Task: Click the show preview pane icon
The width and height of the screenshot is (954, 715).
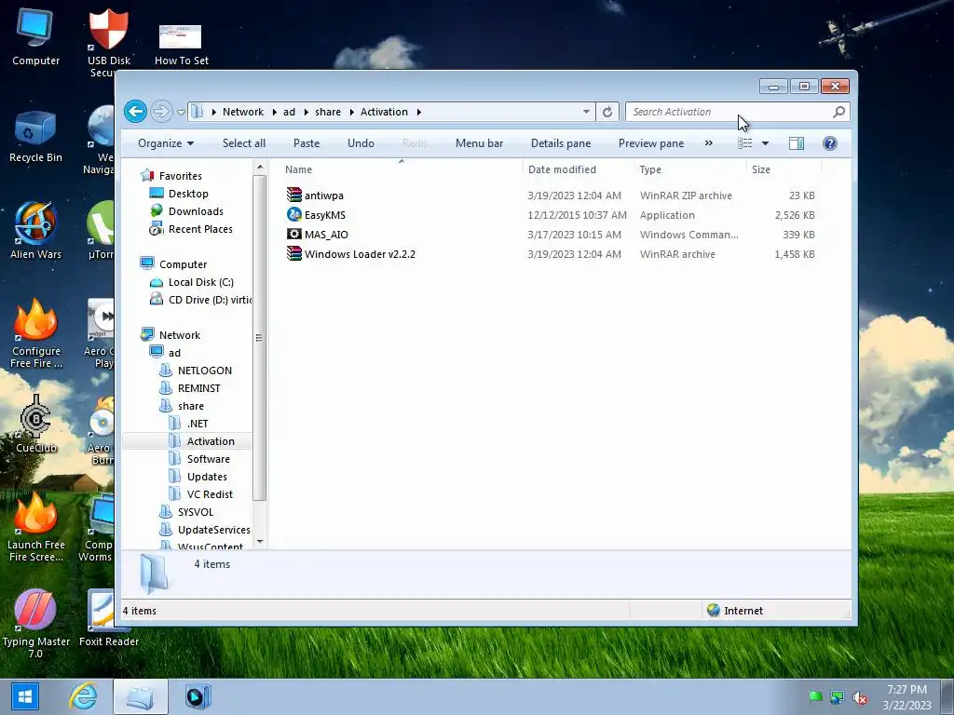Action: 797,143
